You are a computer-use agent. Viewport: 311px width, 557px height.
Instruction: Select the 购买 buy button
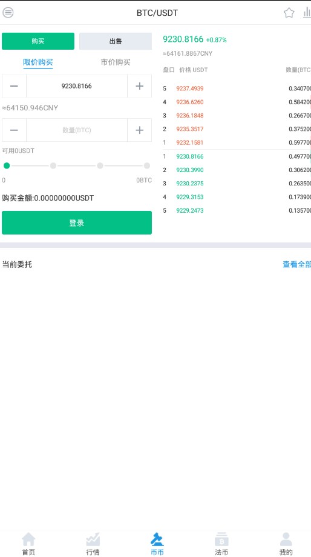(38, 41)
